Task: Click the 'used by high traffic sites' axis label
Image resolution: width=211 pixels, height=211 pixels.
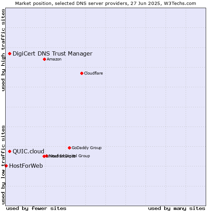Action: point(3,50)
